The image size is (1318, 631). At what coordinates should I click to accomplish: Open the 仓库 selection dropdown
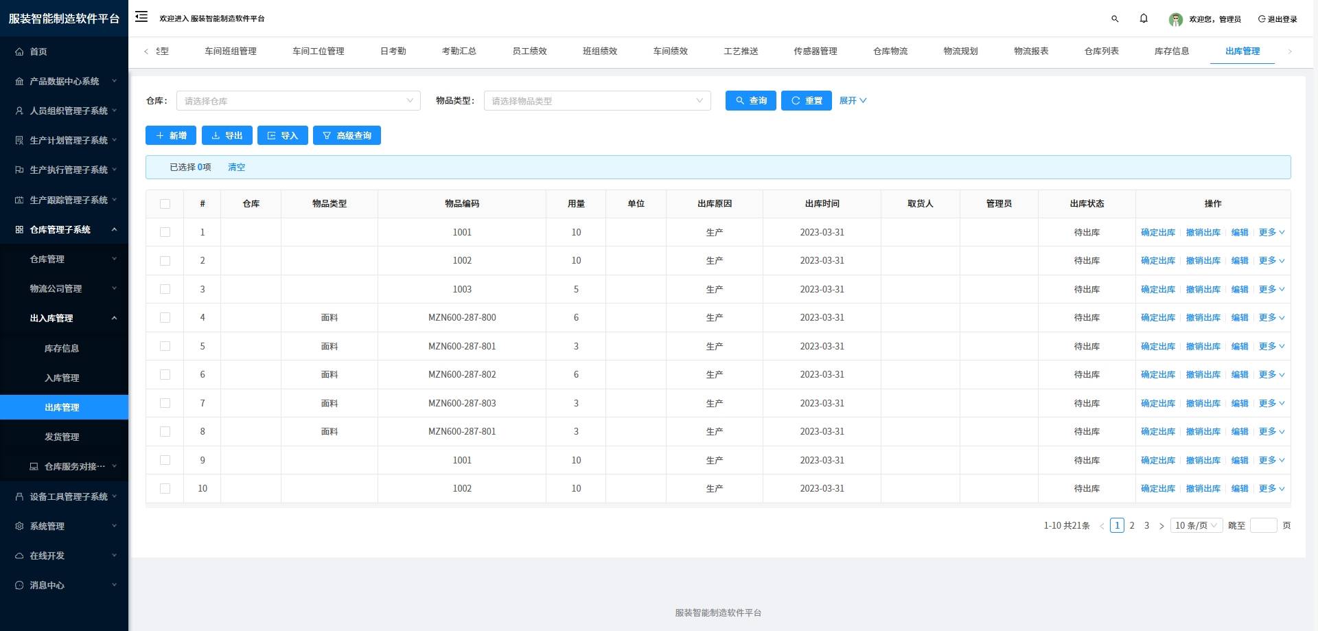(x=299, y=101)
